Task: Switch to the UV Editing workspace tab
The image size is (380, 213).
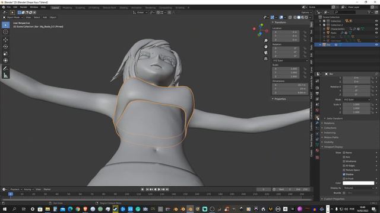Action: pyautogui.click(x=94, y=8)
